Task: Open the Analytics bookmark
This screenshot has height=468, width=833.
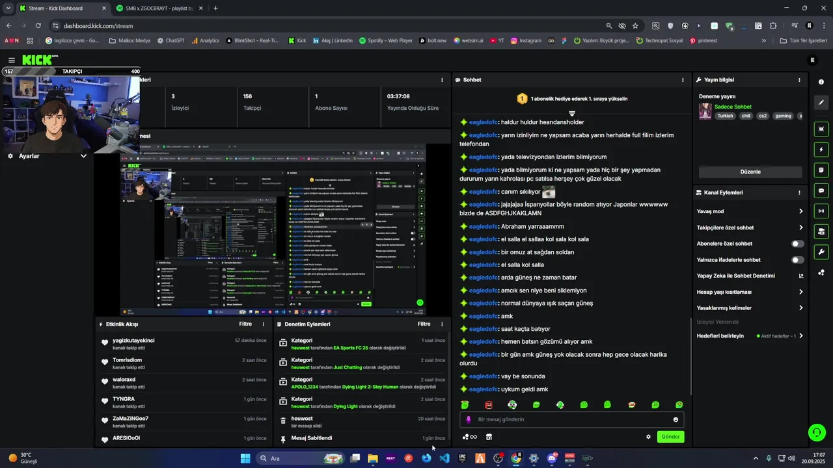Action: [x=205, y=40]
